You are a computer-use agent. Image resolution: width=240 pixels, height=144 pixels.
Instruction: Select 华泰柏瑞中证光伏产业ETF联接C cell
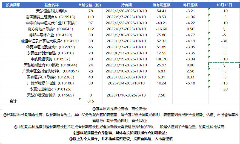pyautogui.click(x=52, y=23)
